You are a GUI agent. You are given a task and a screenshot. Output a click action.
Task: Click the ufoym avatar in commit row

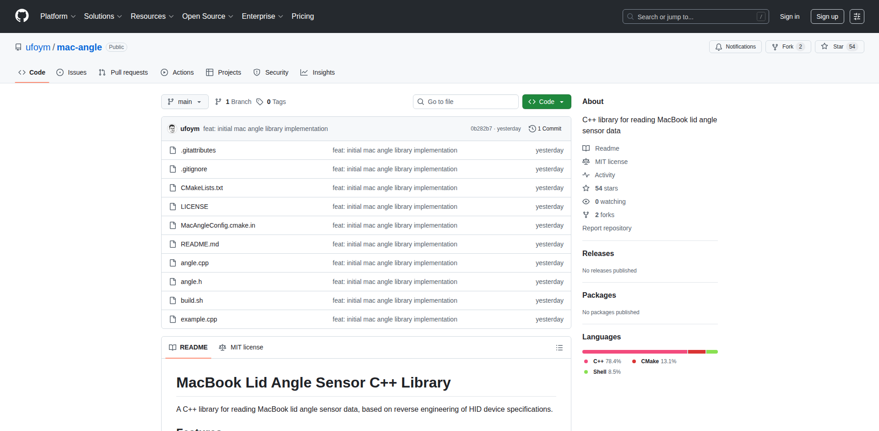(172, 129)
